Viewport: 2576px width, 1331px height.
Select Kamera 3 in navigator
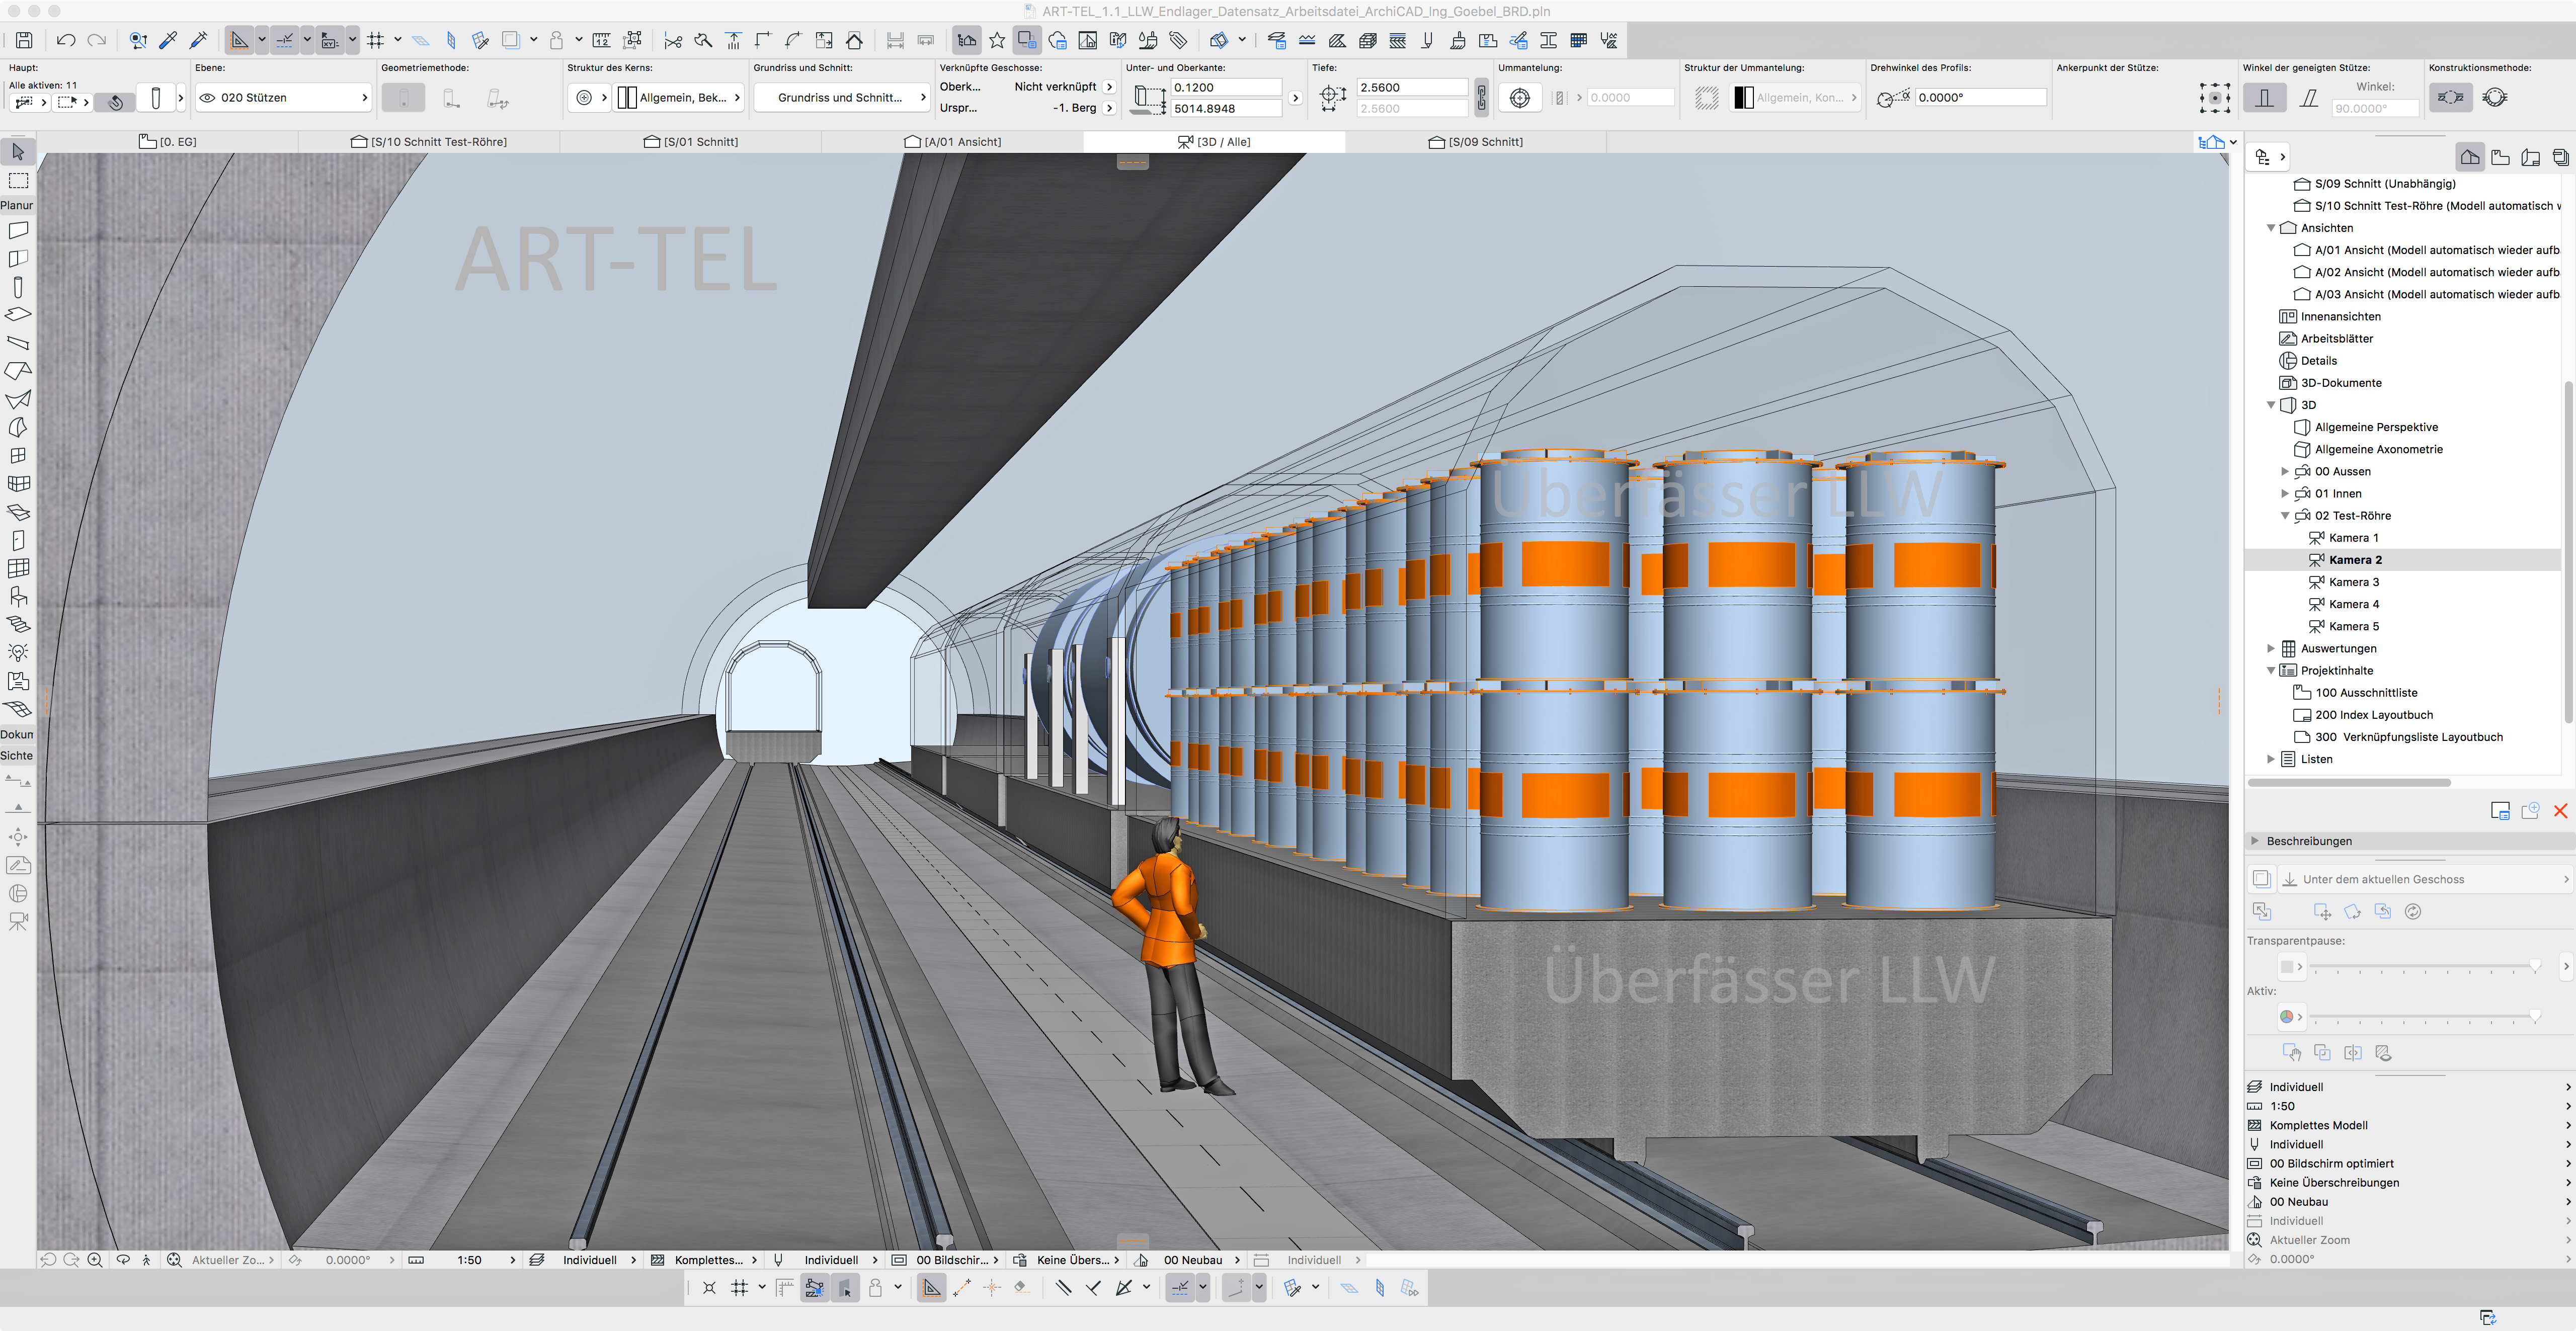[x=2353, y=582]
